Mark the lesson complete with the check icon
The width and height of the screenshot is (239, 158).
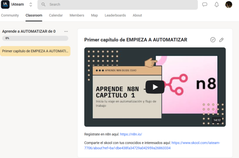213,40
